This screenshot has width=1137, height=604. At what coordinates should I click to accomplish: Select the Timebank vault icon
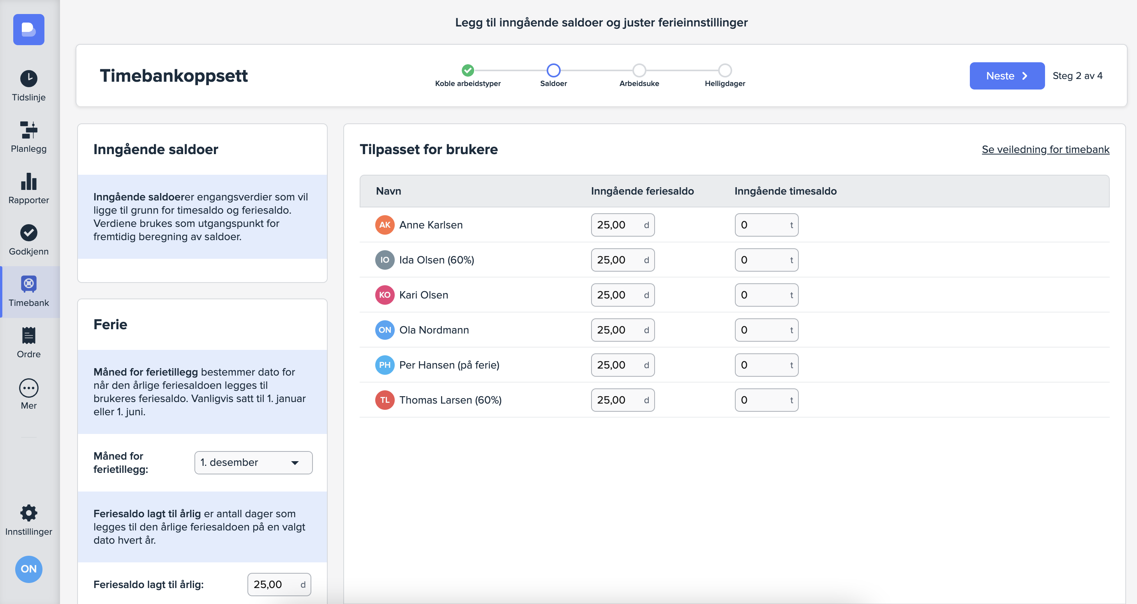click(29, 284)
